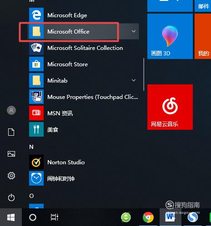Click the Minitab folder icon
Screen dimensions: 211x226
tap(36, 80)
